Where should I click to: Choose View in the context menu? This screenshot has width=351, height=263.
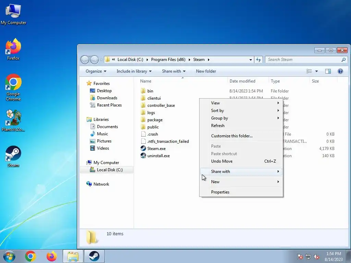point(241,103)
